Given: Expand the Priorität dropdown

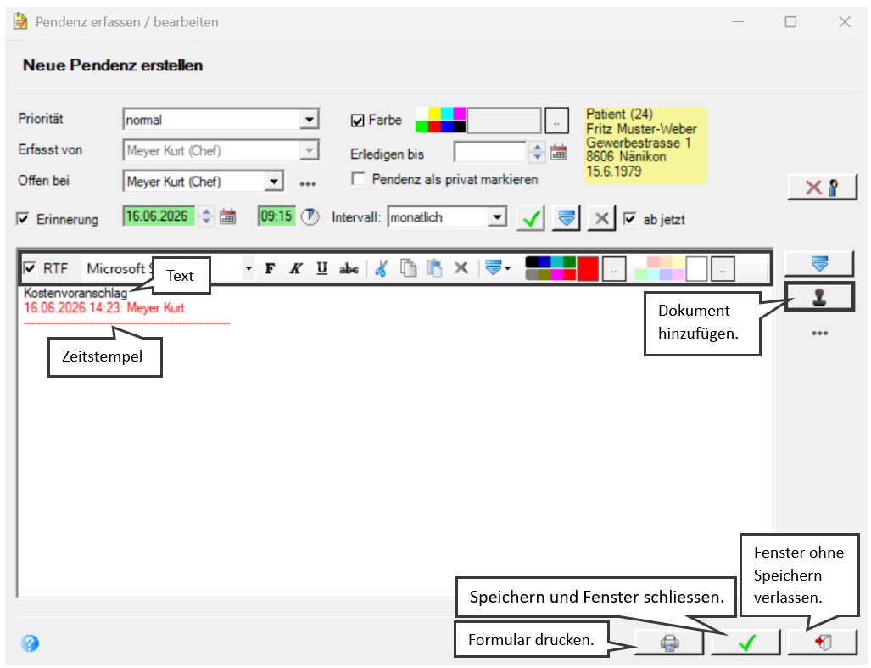Looking at the screenshot, I should [x=309, y=119].
